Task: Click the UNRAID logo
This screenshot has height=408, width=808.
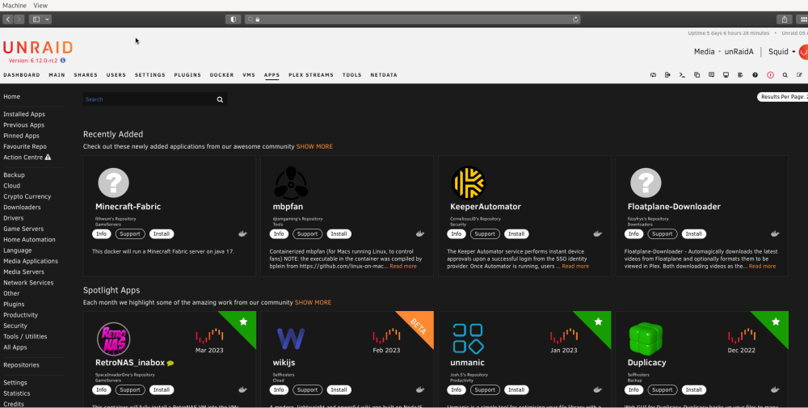Action: tap(38, 48)
